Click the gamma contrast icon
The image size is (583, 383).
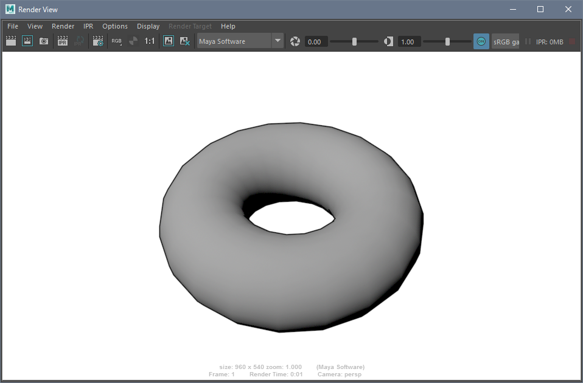coord(388,41)
